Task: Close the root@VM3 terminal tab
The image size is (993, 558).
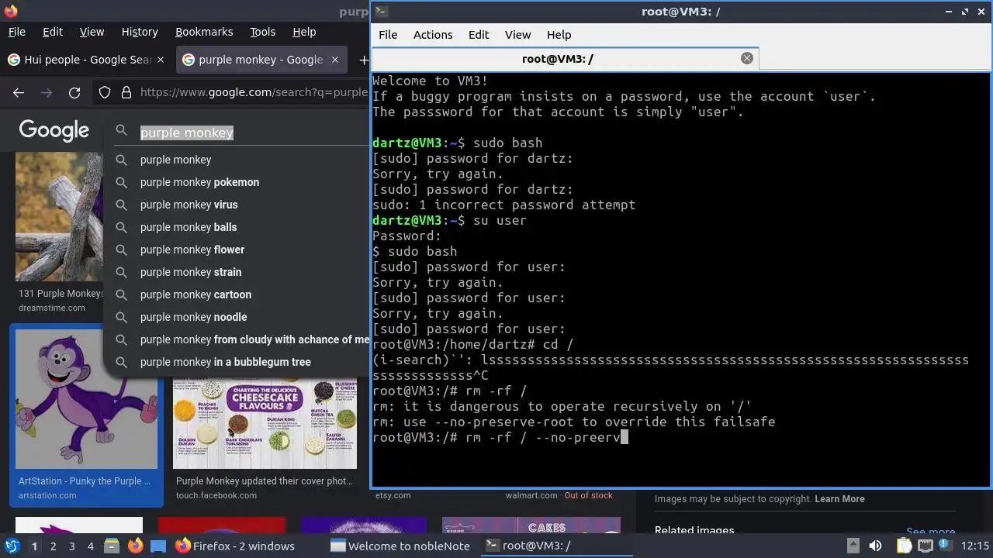Action: 746,58
